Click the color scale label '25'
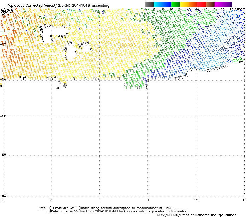The height and width of the screenshot is (217, 247). pos(189,9)
